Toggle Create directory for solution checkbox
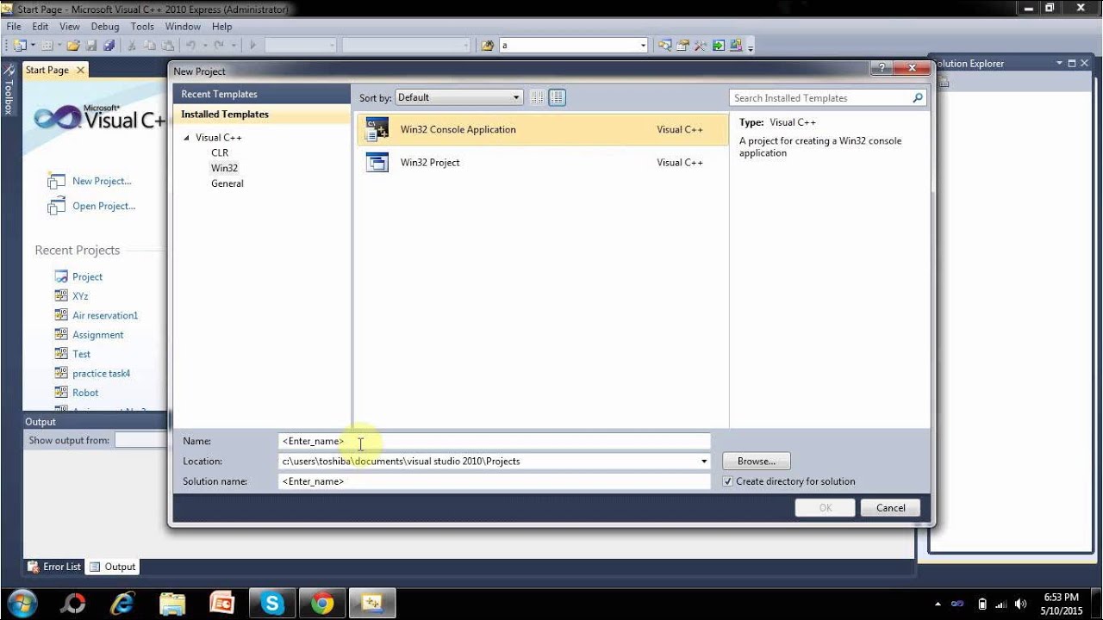This screenshot has width=1103, height=620. [x=728, y=481]
